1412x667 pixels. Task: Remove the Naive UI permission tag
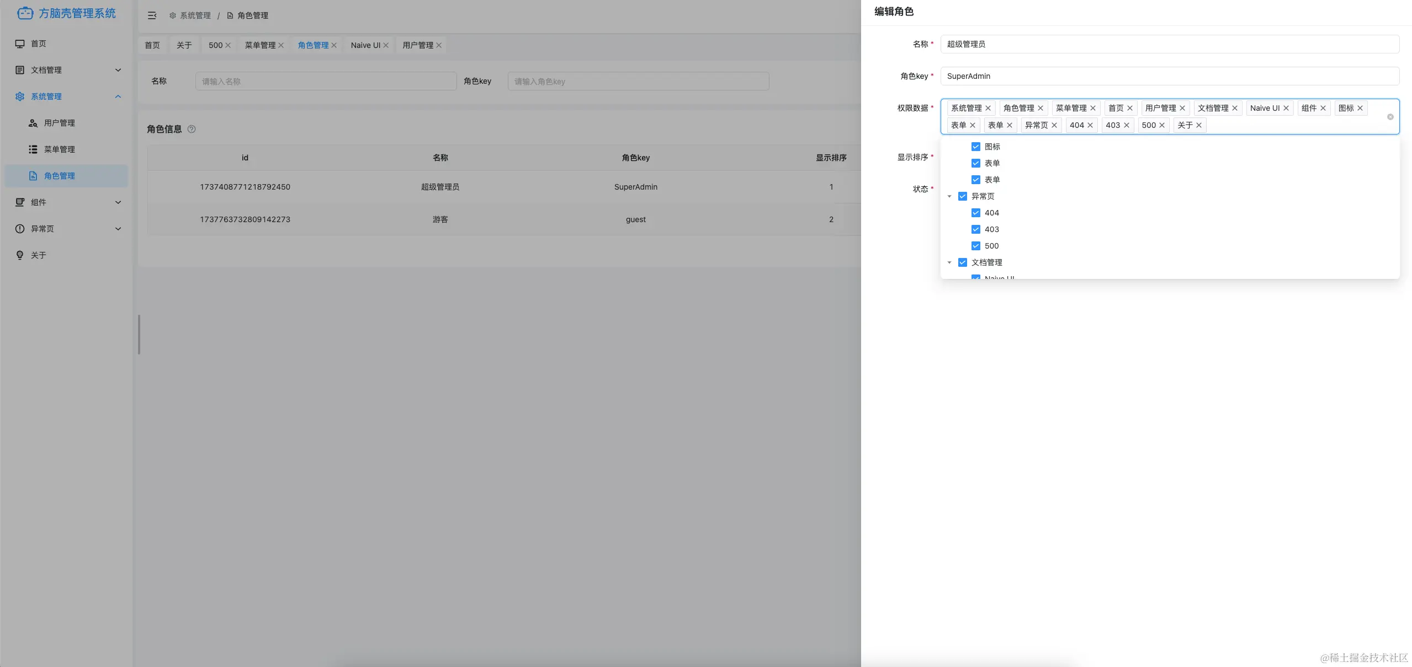[x=1286, y=108]
